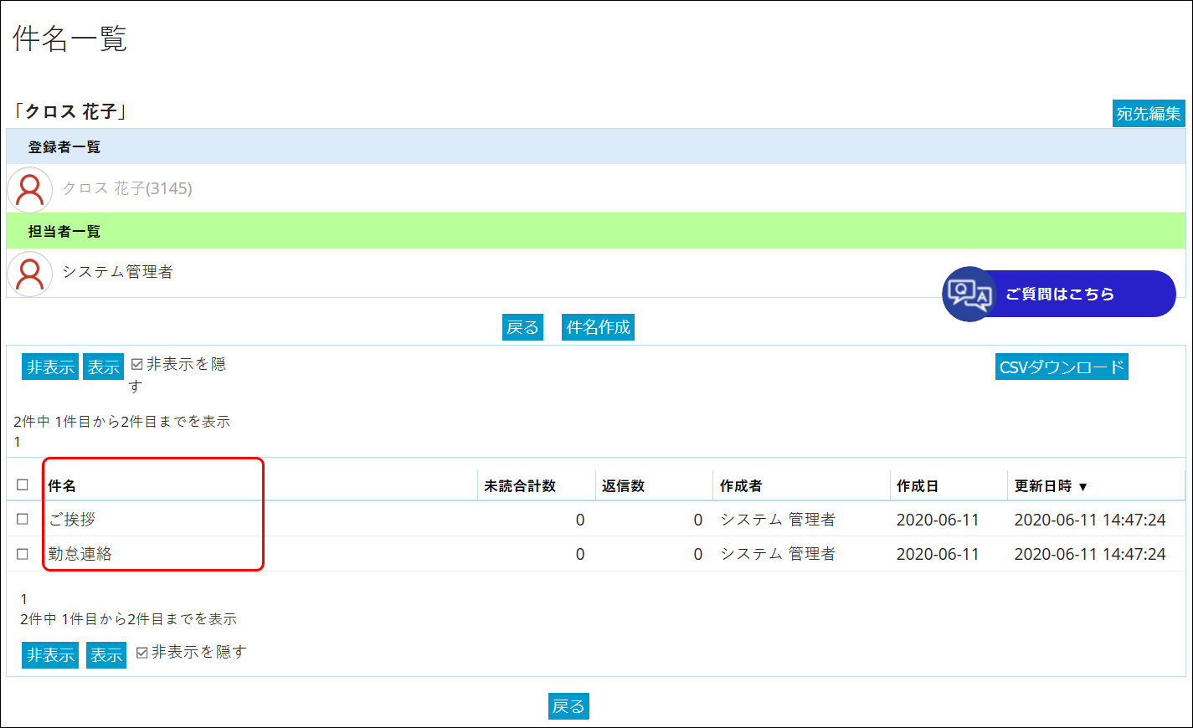Toggle the lower 非表示を隠す checkbox
Screen dimensions: 1193x728
coord(141,653)
